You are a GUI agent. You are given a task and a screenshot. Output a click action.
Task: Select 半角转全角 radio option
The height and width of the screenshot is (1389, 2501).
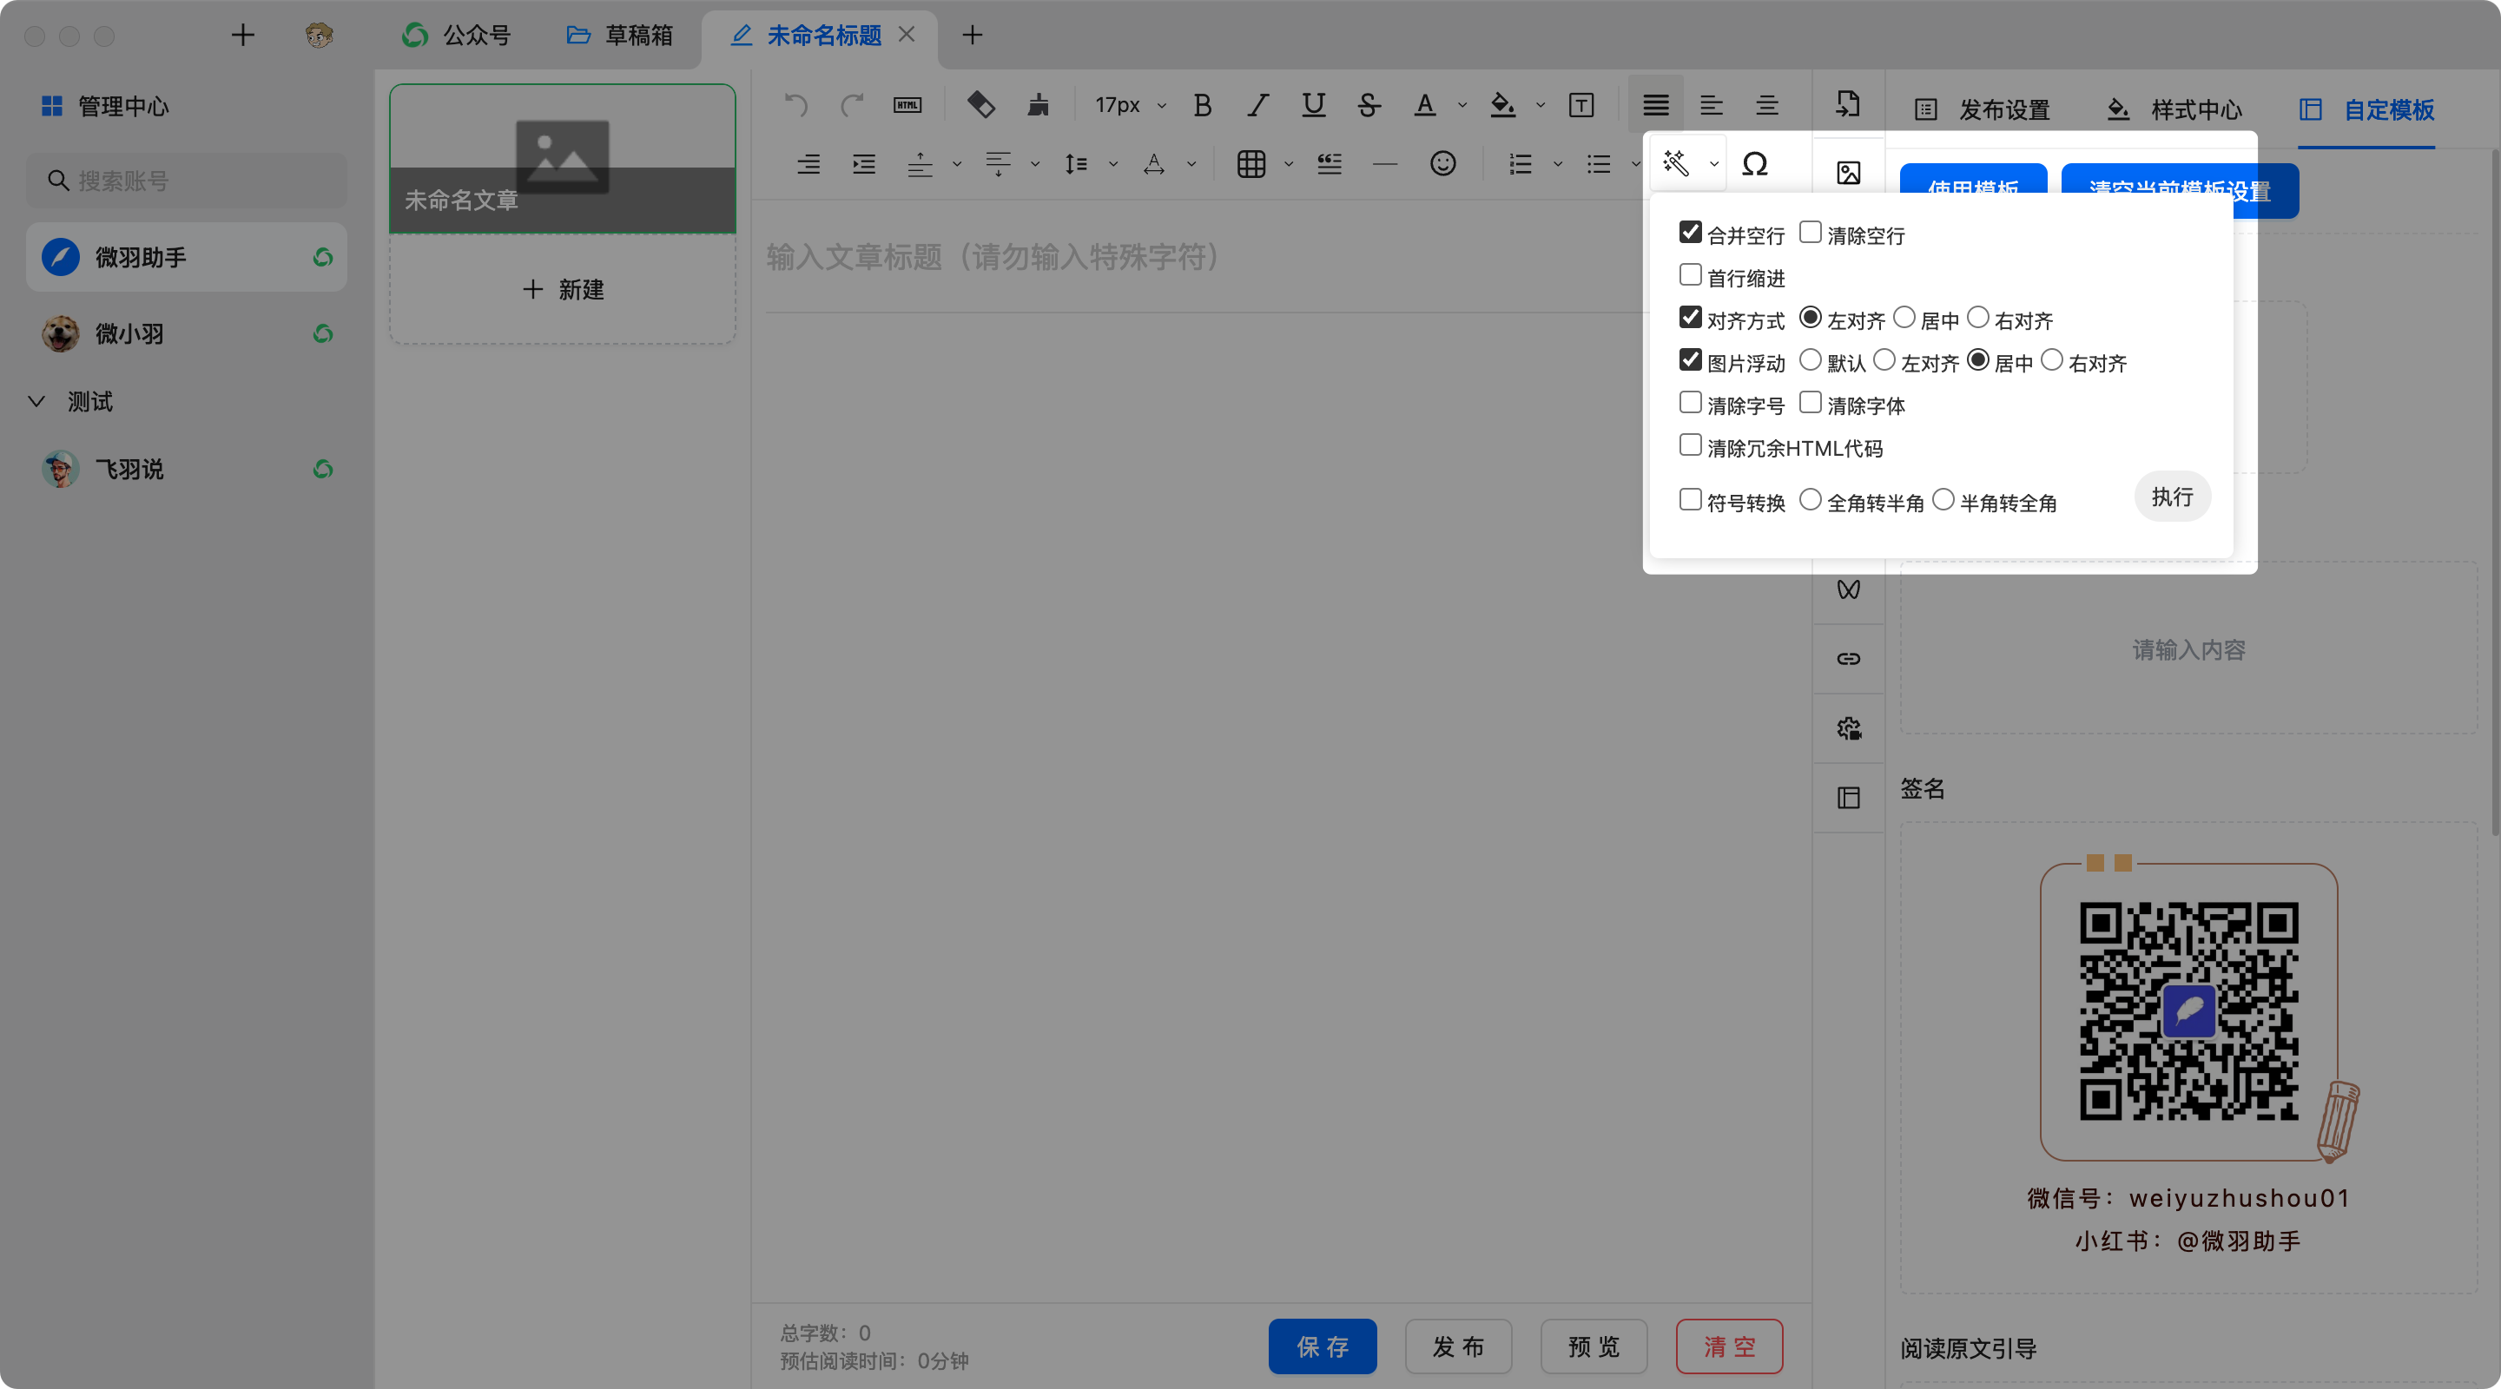pyautogui.click(x=1943, y=499)
